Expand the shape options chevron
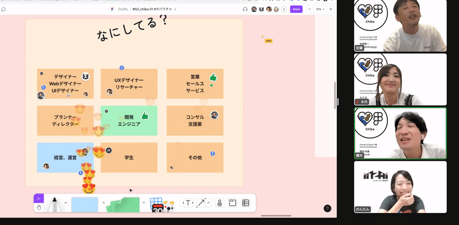 coord(103,203)
